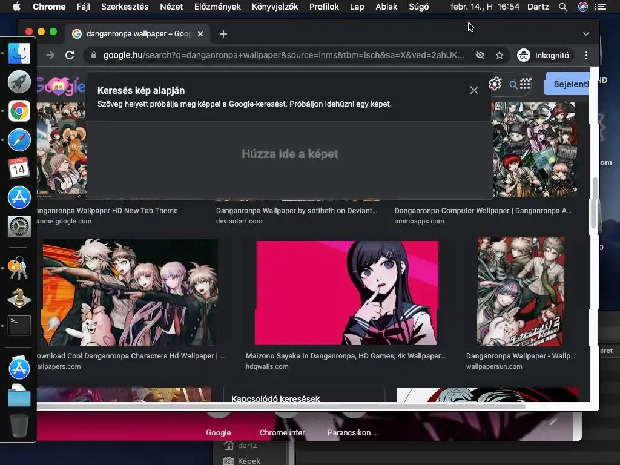Open the Google apps grid
The image size is (620, 465).
click(x=526, y=84)
